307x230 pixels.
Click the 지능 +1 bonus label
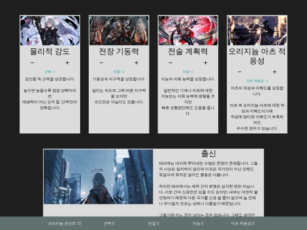pyautogui.click(x=188, y=72)
